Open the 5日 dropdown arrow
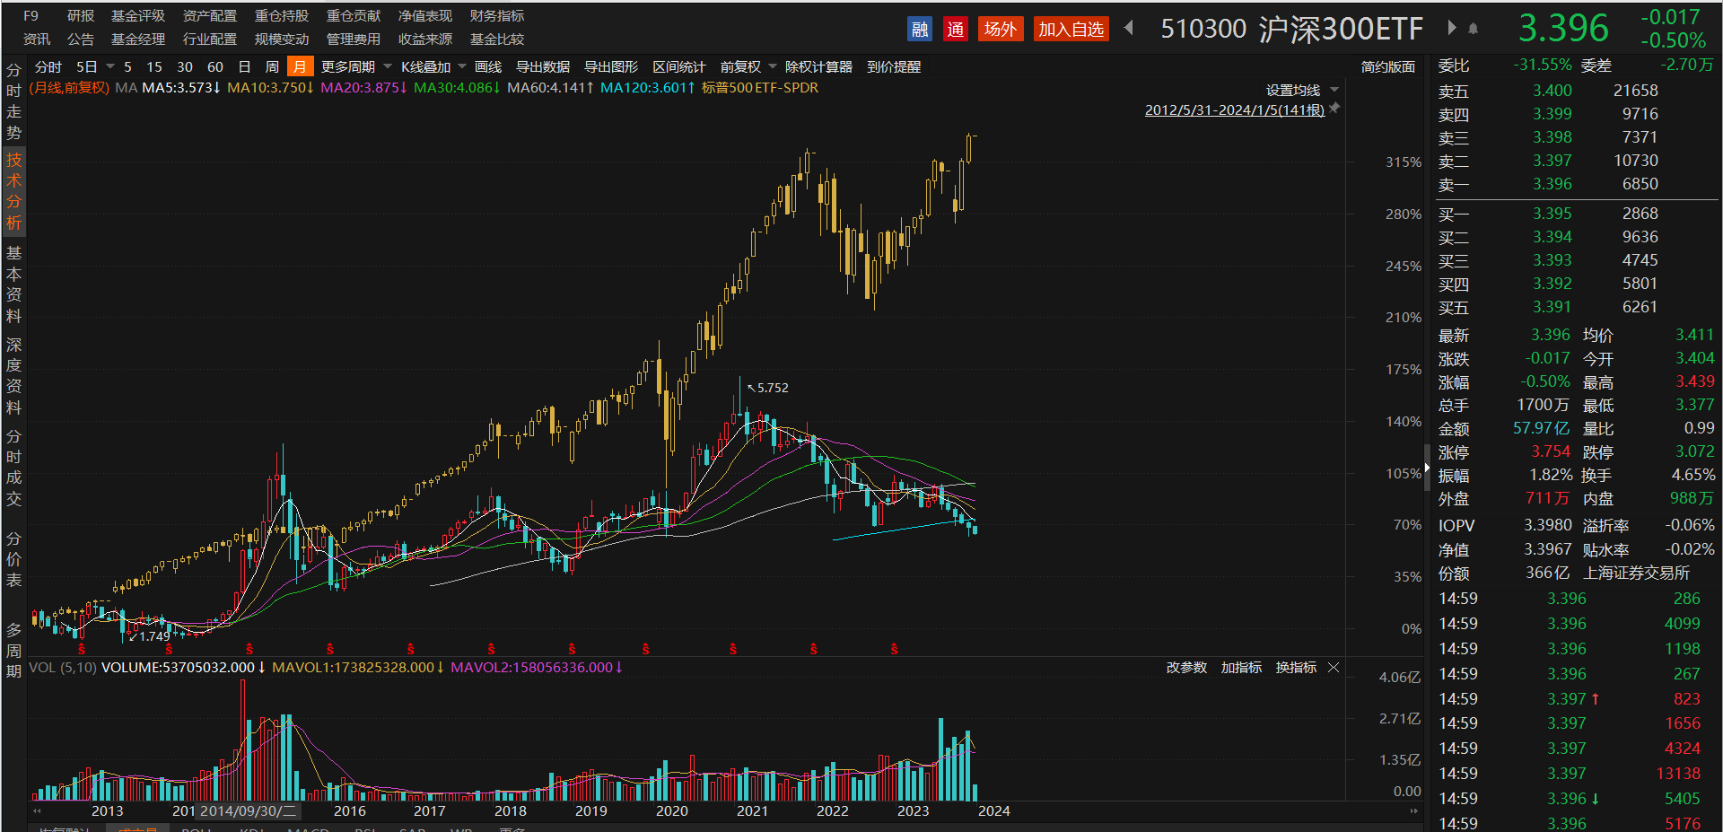1723x832 pixels. click(110, 66)
